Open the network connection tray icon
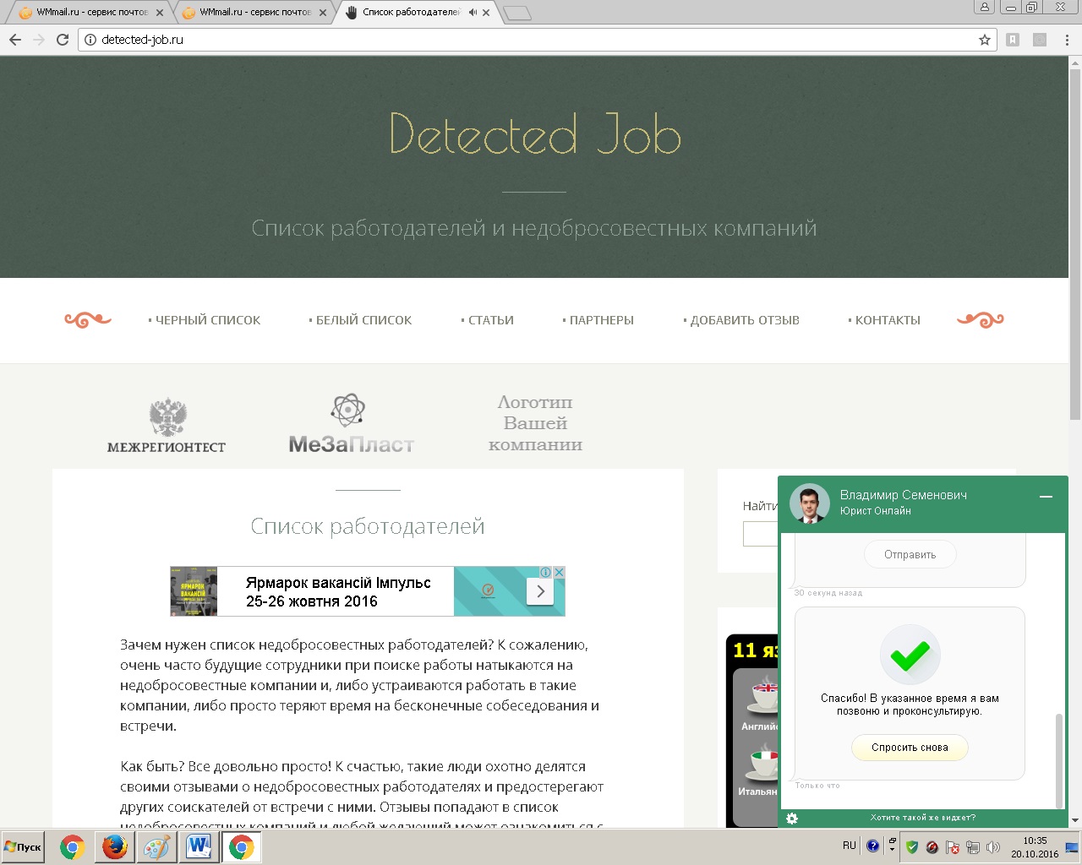 tap(973, 847)
